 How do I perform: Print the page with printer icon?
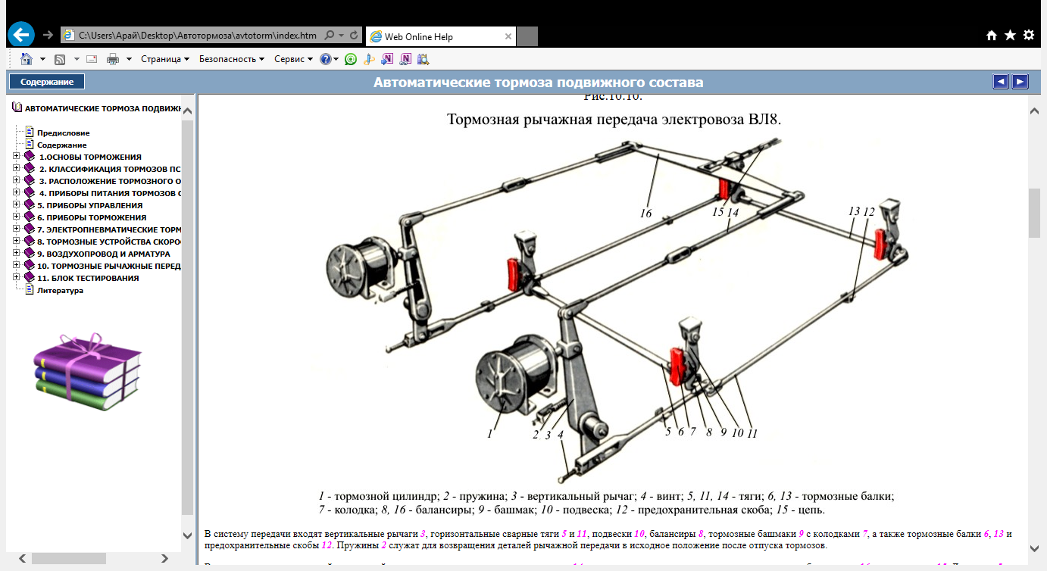[x=113, y=58]
